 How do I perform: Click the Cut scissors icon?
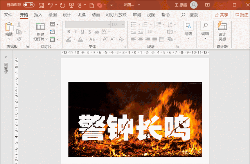19,25
